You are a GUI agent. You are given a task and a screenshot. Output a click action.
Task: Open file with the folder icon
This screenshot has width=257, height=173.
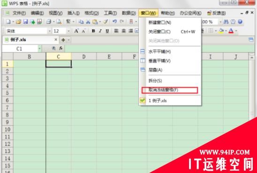tap(18, 22)
